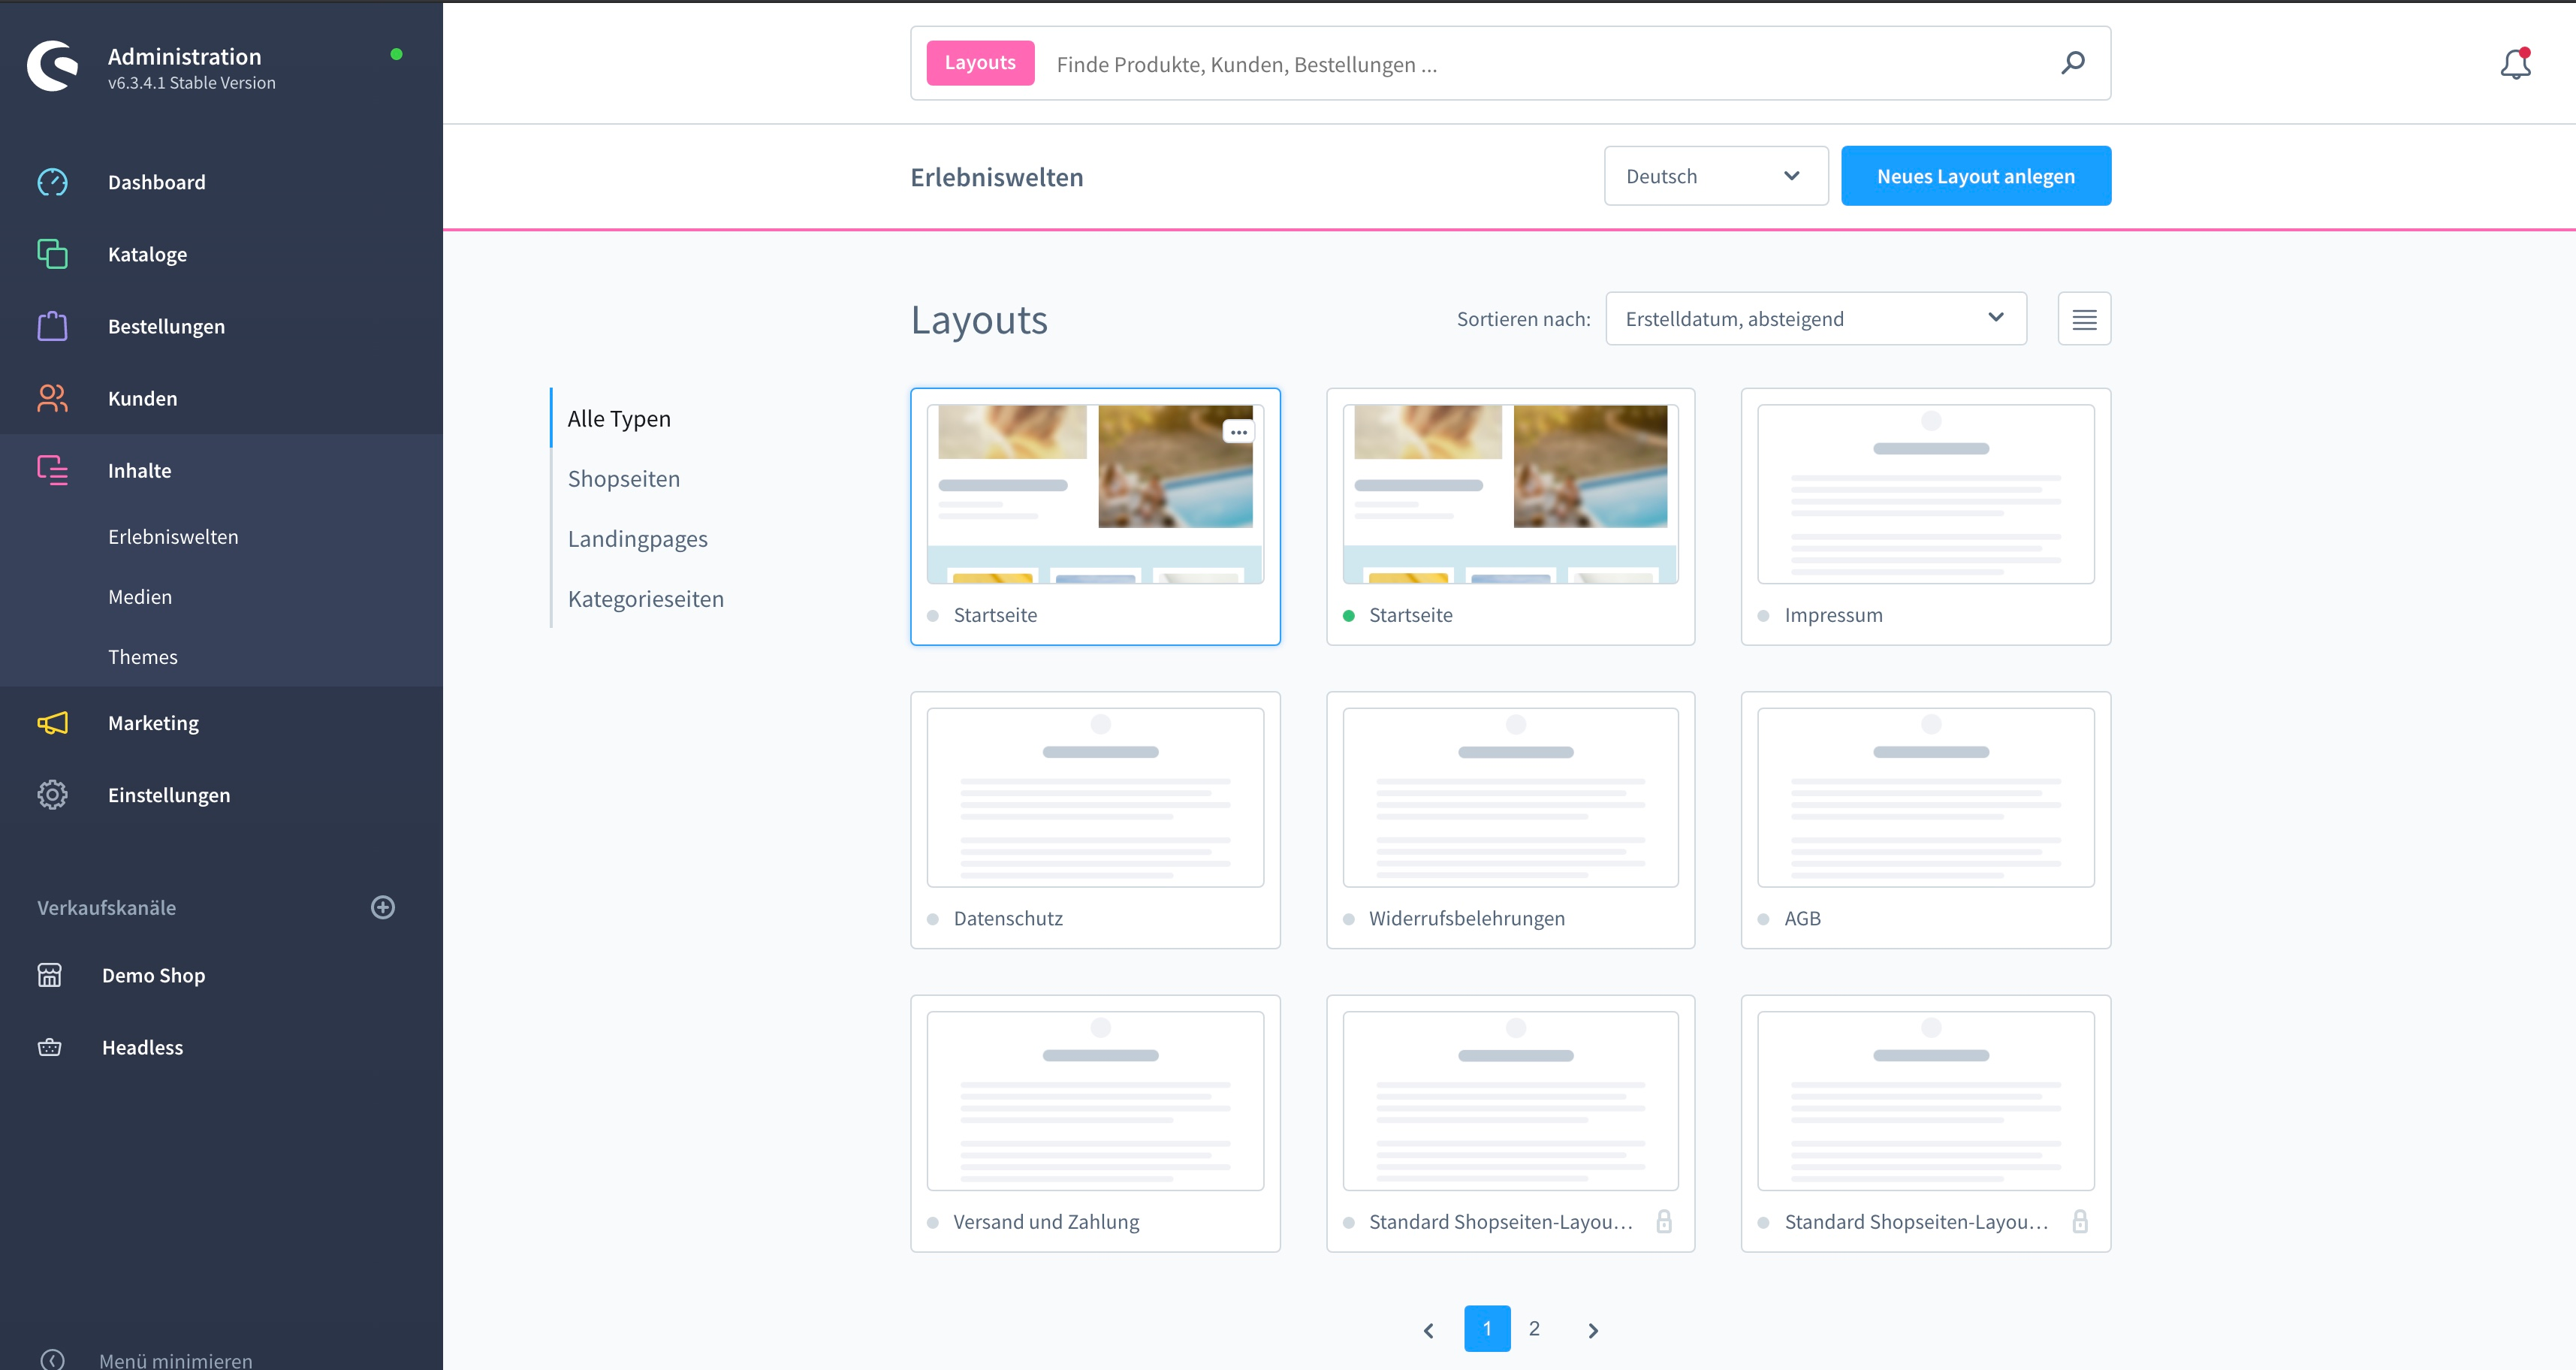The width and height of the screenshot is (2576, 1370).
Task: Open the Impressum layout thumbnail
Action: click(x=1926, y=494)
